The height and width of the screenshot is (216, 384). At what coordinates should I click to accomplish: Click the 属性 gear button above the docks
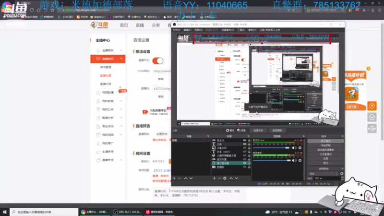coord(230,130)
